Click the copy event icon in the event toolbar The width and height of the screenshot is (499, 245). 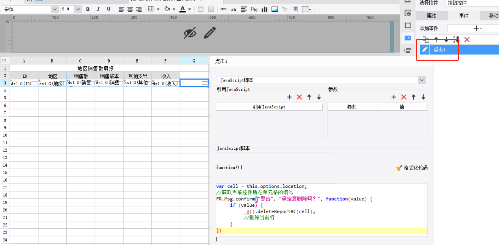[x=426, y=40]
